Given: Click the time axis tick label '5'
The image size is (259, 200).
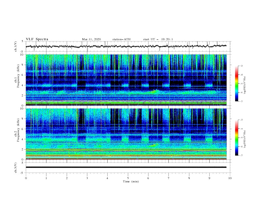Looking at the screenshot, I should pyautogui.click(x=128, y=178).
